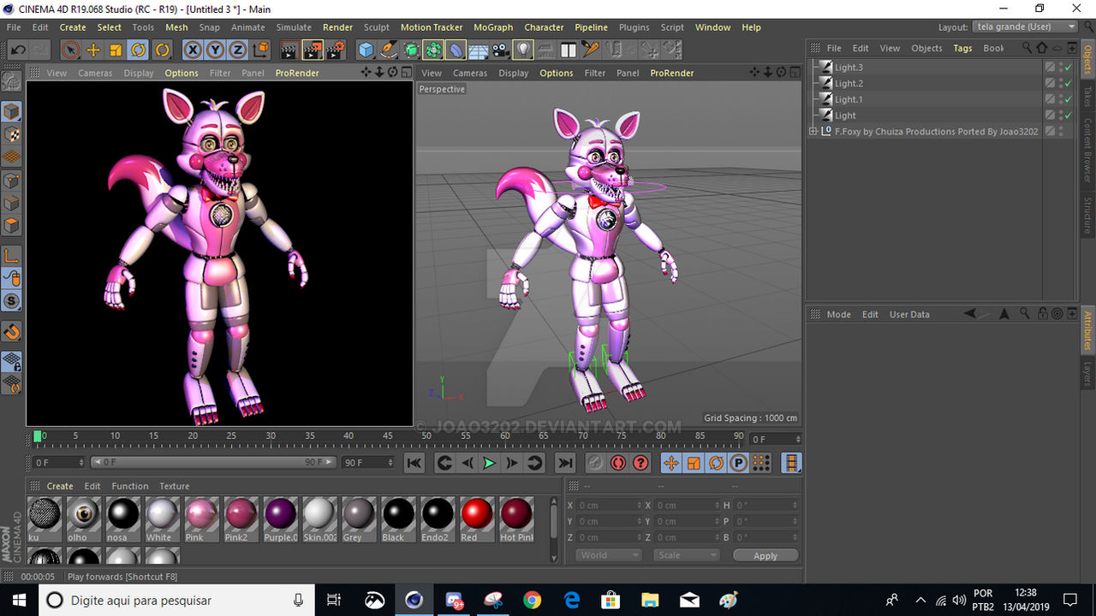Image resolution: width=1096 pixels, height=616 pixels.
Task: Click Render View clapperboard icon
Action: point(289,50)
